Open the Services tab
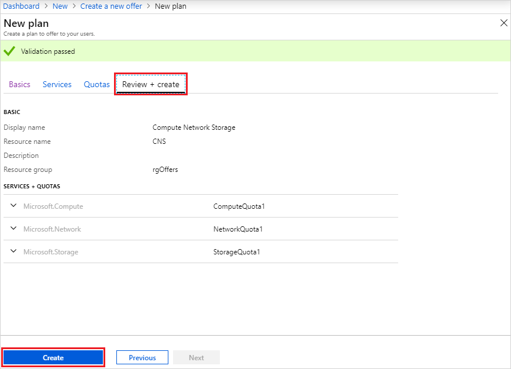 (x=57, y=84)
